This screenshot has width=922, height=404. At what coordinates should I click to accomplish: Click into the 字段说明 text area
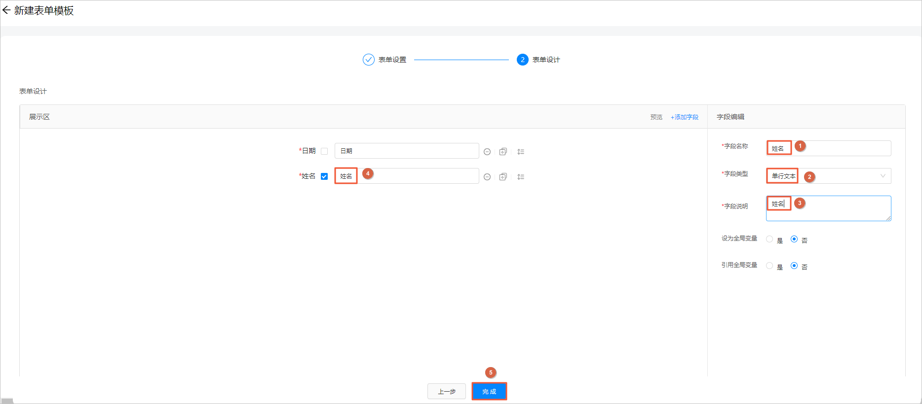point(829,208)
